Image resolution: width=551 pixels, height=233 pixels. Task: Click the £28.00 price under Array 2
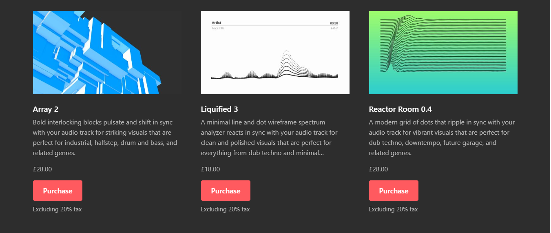coord(42,169)
